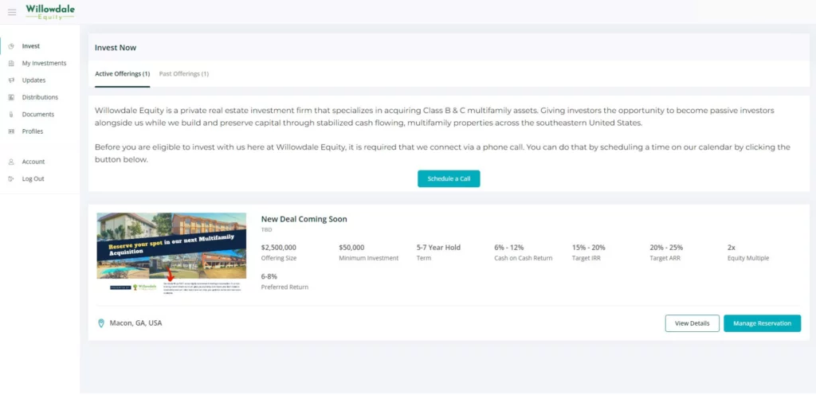The width and height of the screenshot is (816, 395).
Task: Click the My Investments sidebar icon
Action: [11, 64]
